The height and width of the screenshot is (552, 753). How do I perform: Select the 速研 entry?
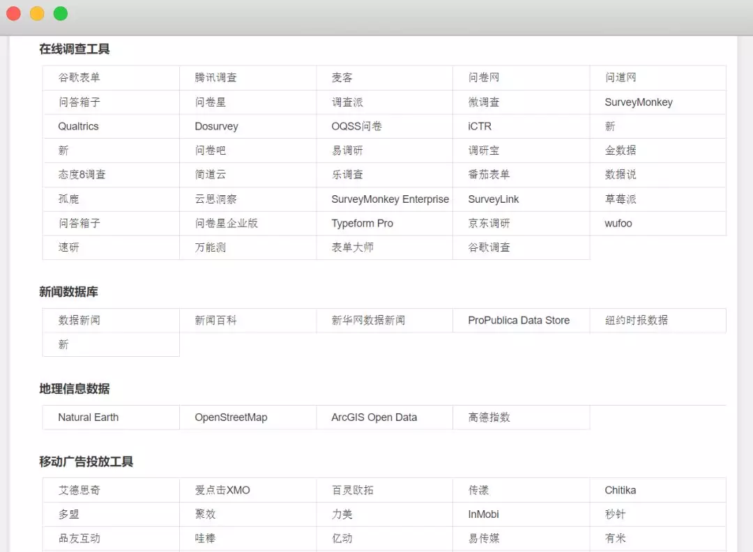68,247
